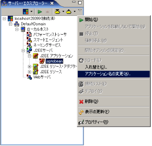This screenshot has width=152, height=146.
Task: Click the localhost:28099 server icon
Action: click(x=11, y=19)
